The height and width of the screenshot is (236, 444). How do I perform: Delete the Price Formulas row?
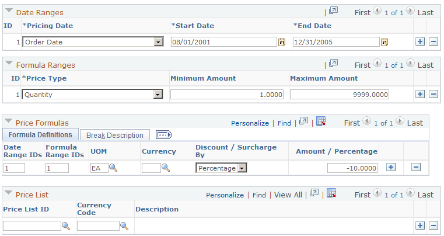[x=415, y=167]
